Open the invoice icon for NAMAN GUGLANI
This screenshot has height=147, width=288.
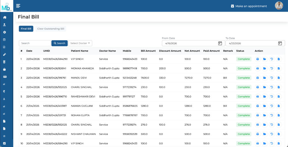(278, 106)
